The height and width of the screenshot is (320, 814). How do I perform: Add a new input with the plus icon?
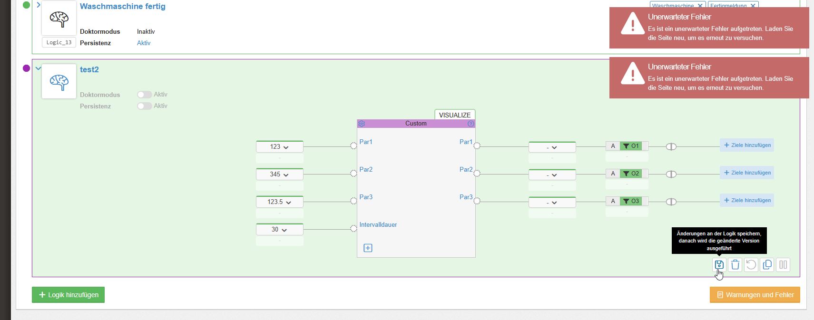coord(368,248)
